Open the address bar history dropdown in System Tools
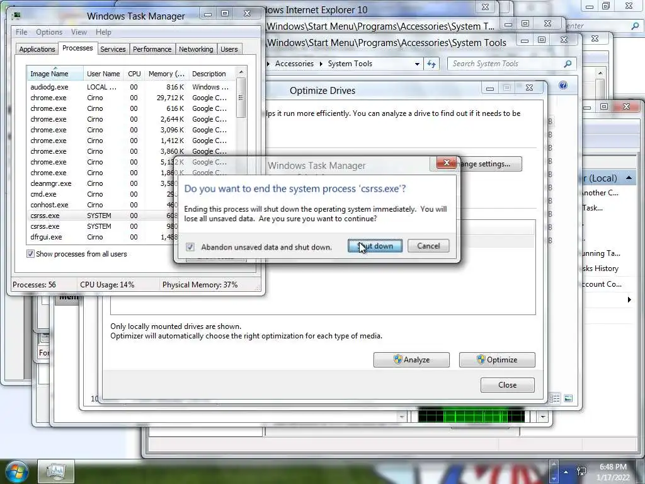The width and height of the screenshot is (645, 484). tap(417, 64)
